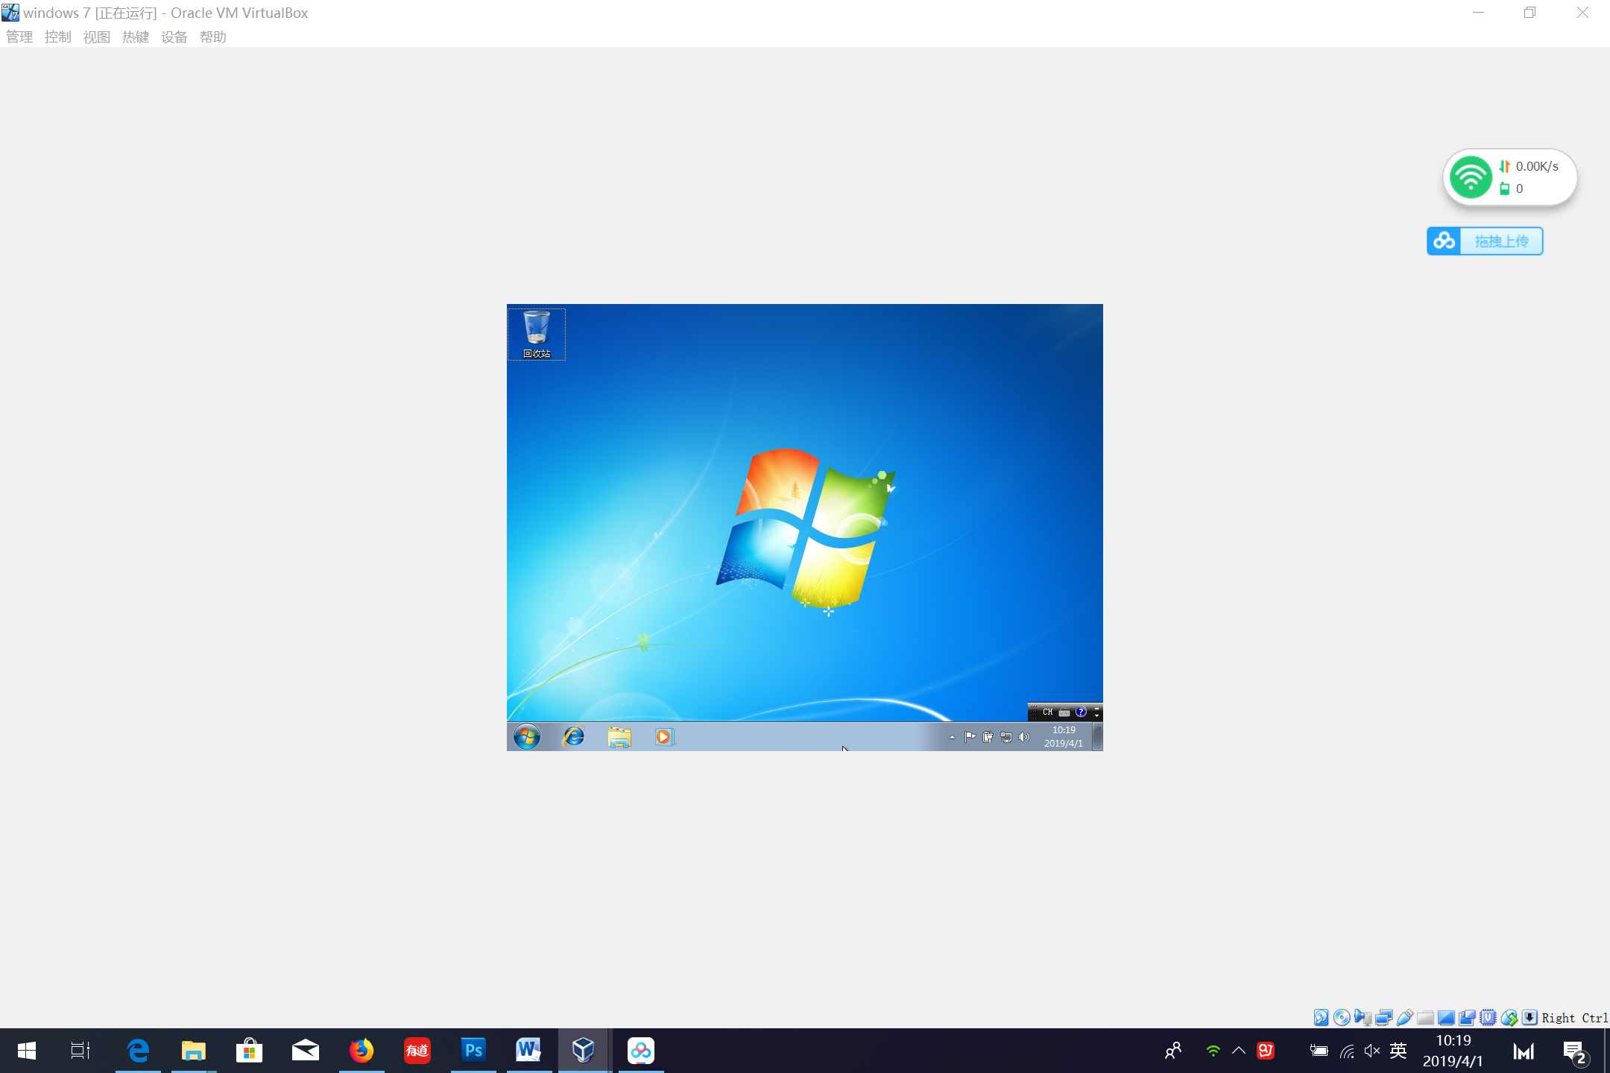Screen dimensions: 1610x1073
Task: Open Firefox from host taskbar
Action: pos(362,1051)
